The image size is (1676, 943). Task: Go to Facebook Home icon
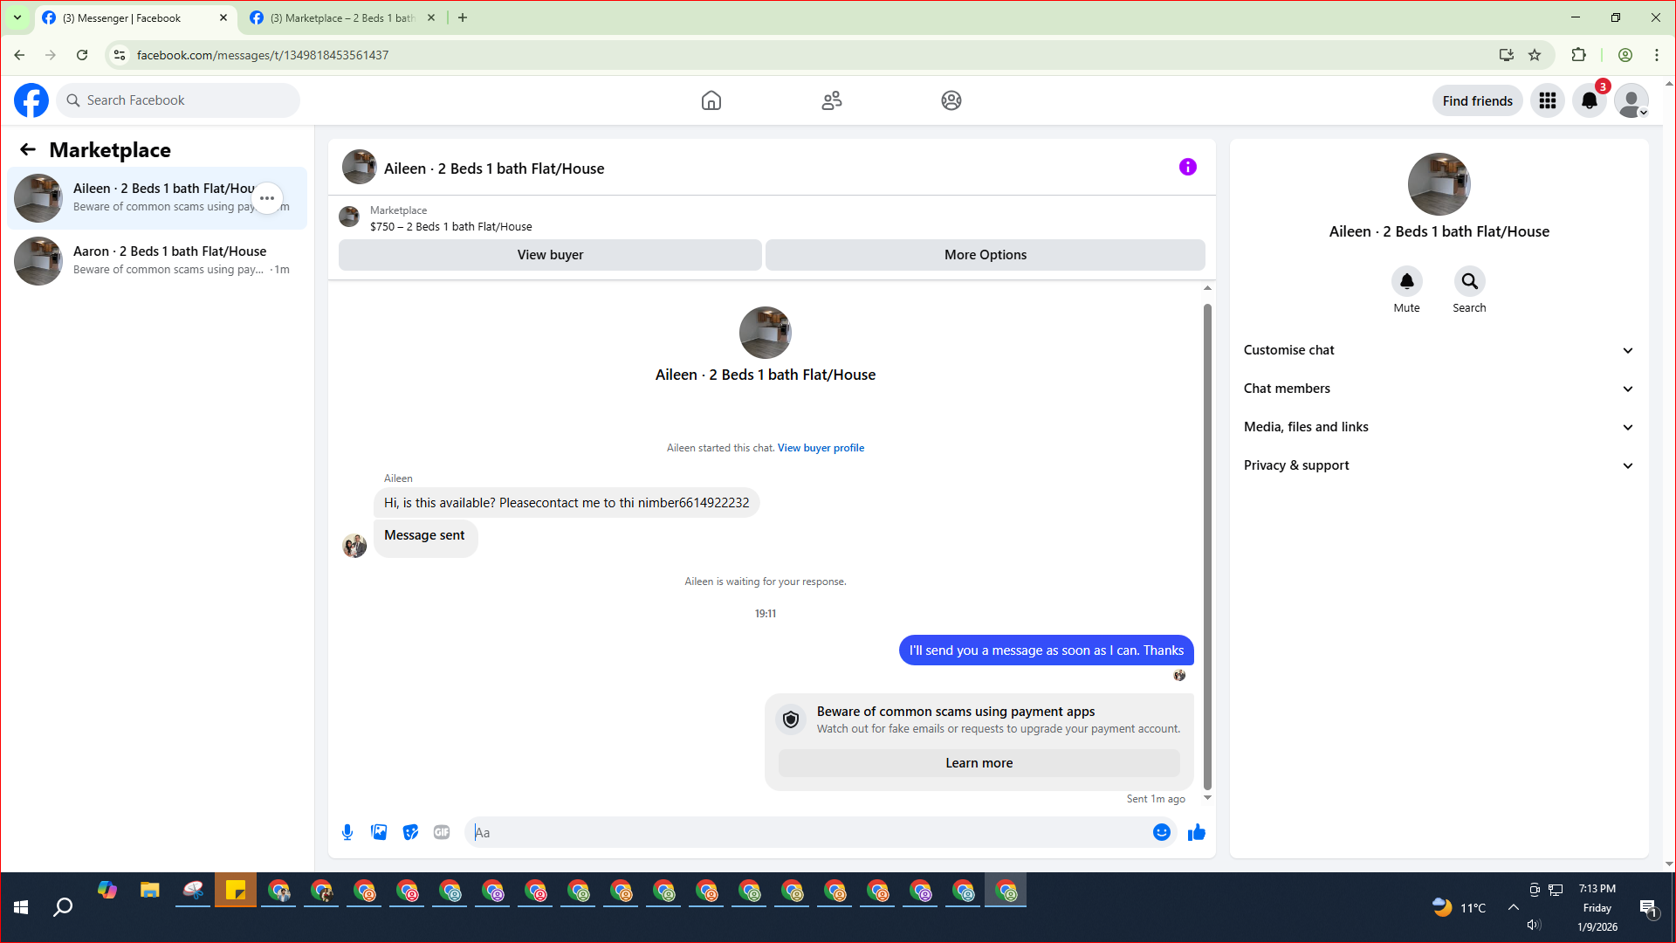(x=711, y=100)
